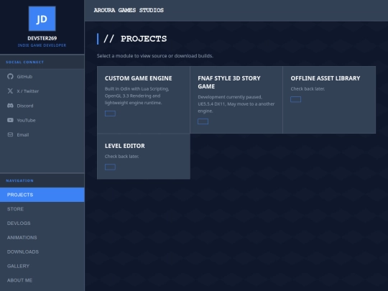Click 'Check back later' in Level Editor card
The height and width of the screenshot is (291, 388).
pyautogui.click(x=121, y=157)
